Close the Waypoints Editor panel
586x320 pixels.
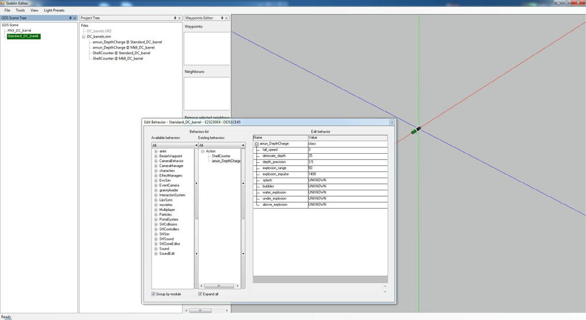(x=227, y=18)
